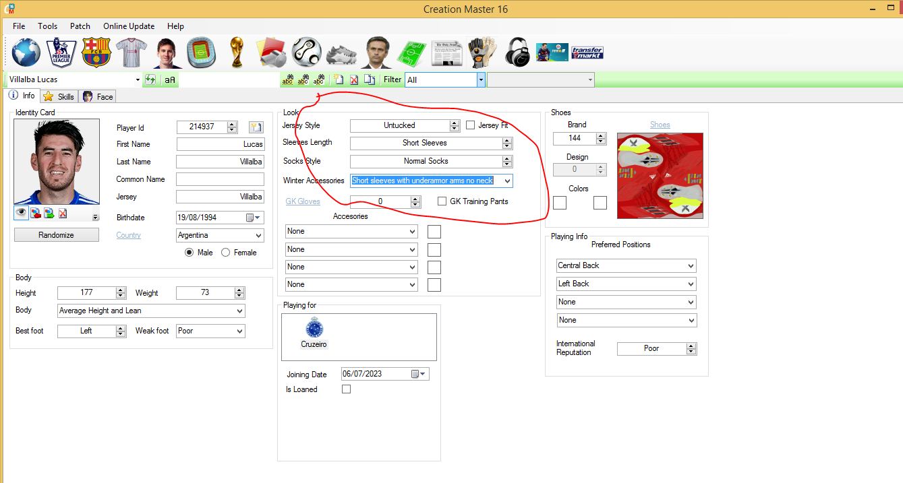Open the Winter Accessories dropdown
The image size is (903, 483).
click(x=507, y=181)
